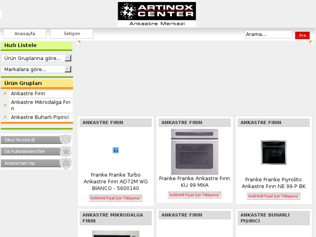Open the Markalara göre dropdown
This screenshot has height=237, width=316.
(37, 70)
